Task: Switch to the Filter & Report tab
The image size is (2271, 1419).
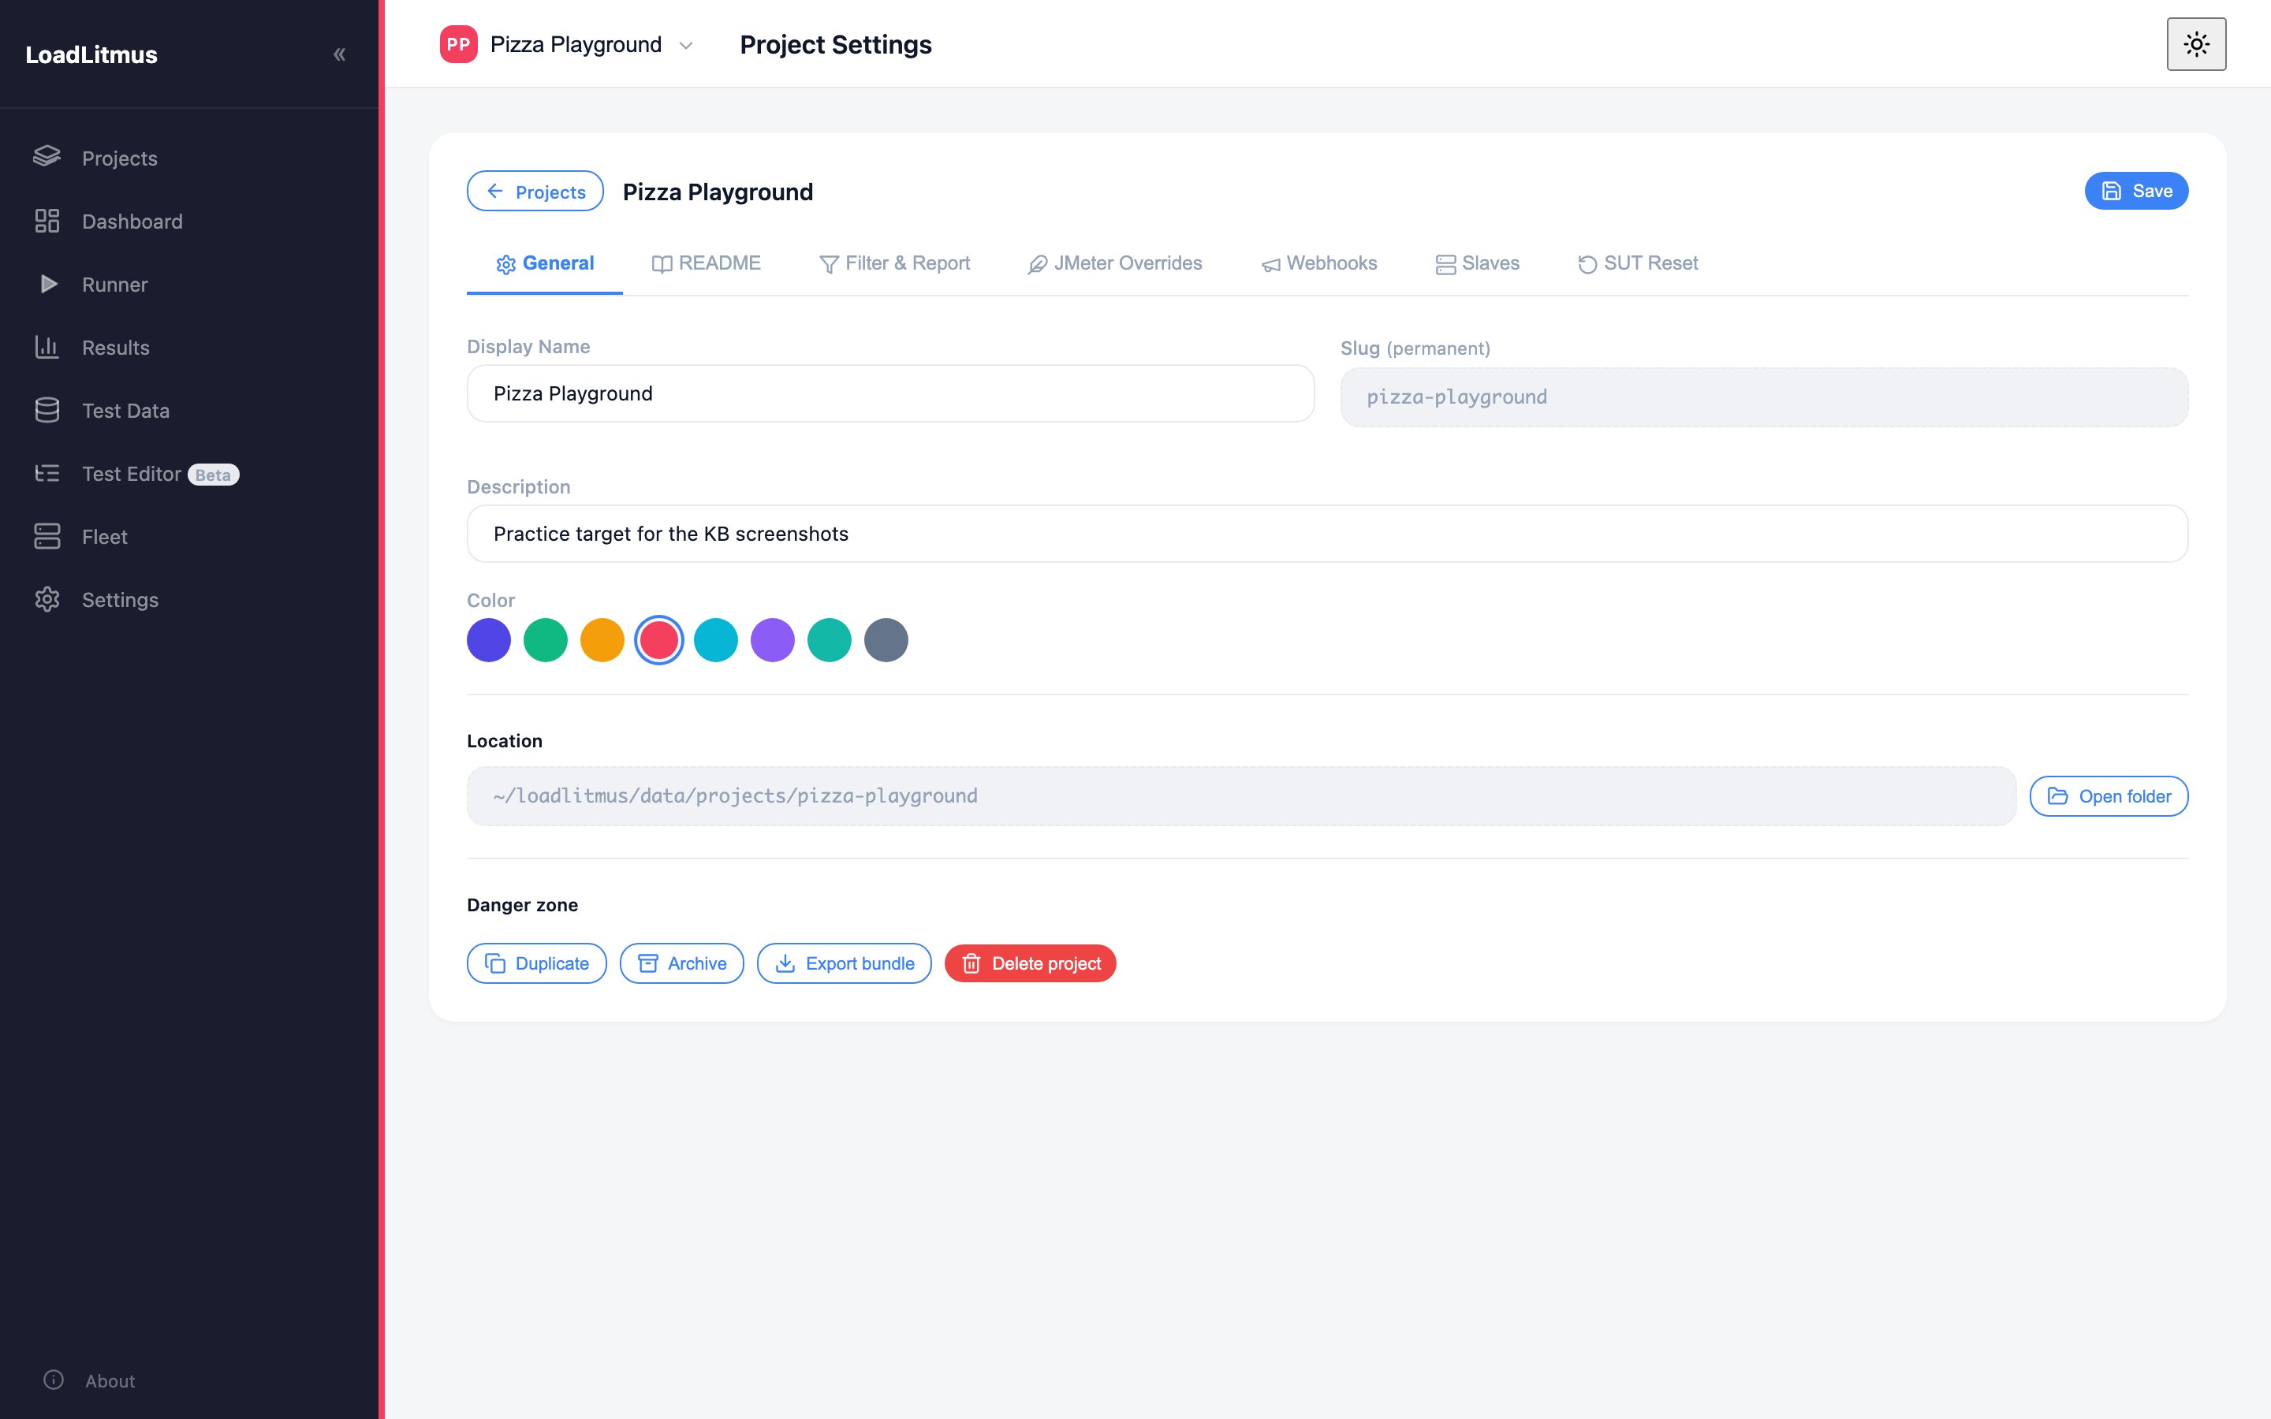Action: point(894,264)
